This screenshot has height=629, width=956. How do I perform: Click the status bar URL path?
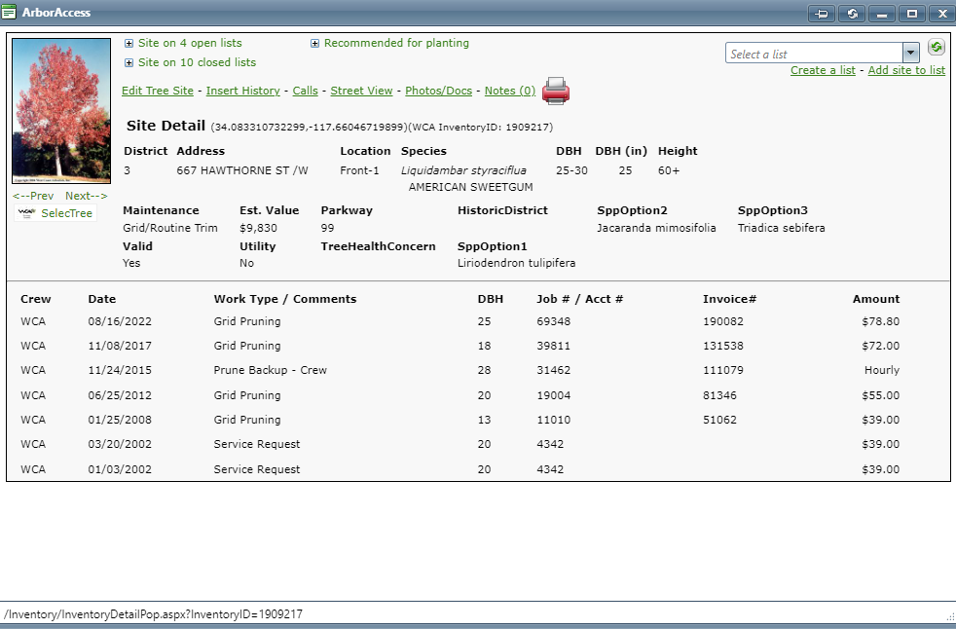tap(153, 614)
